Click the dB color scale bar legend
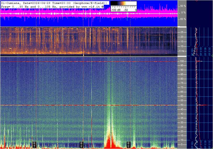 click(124, 7)
